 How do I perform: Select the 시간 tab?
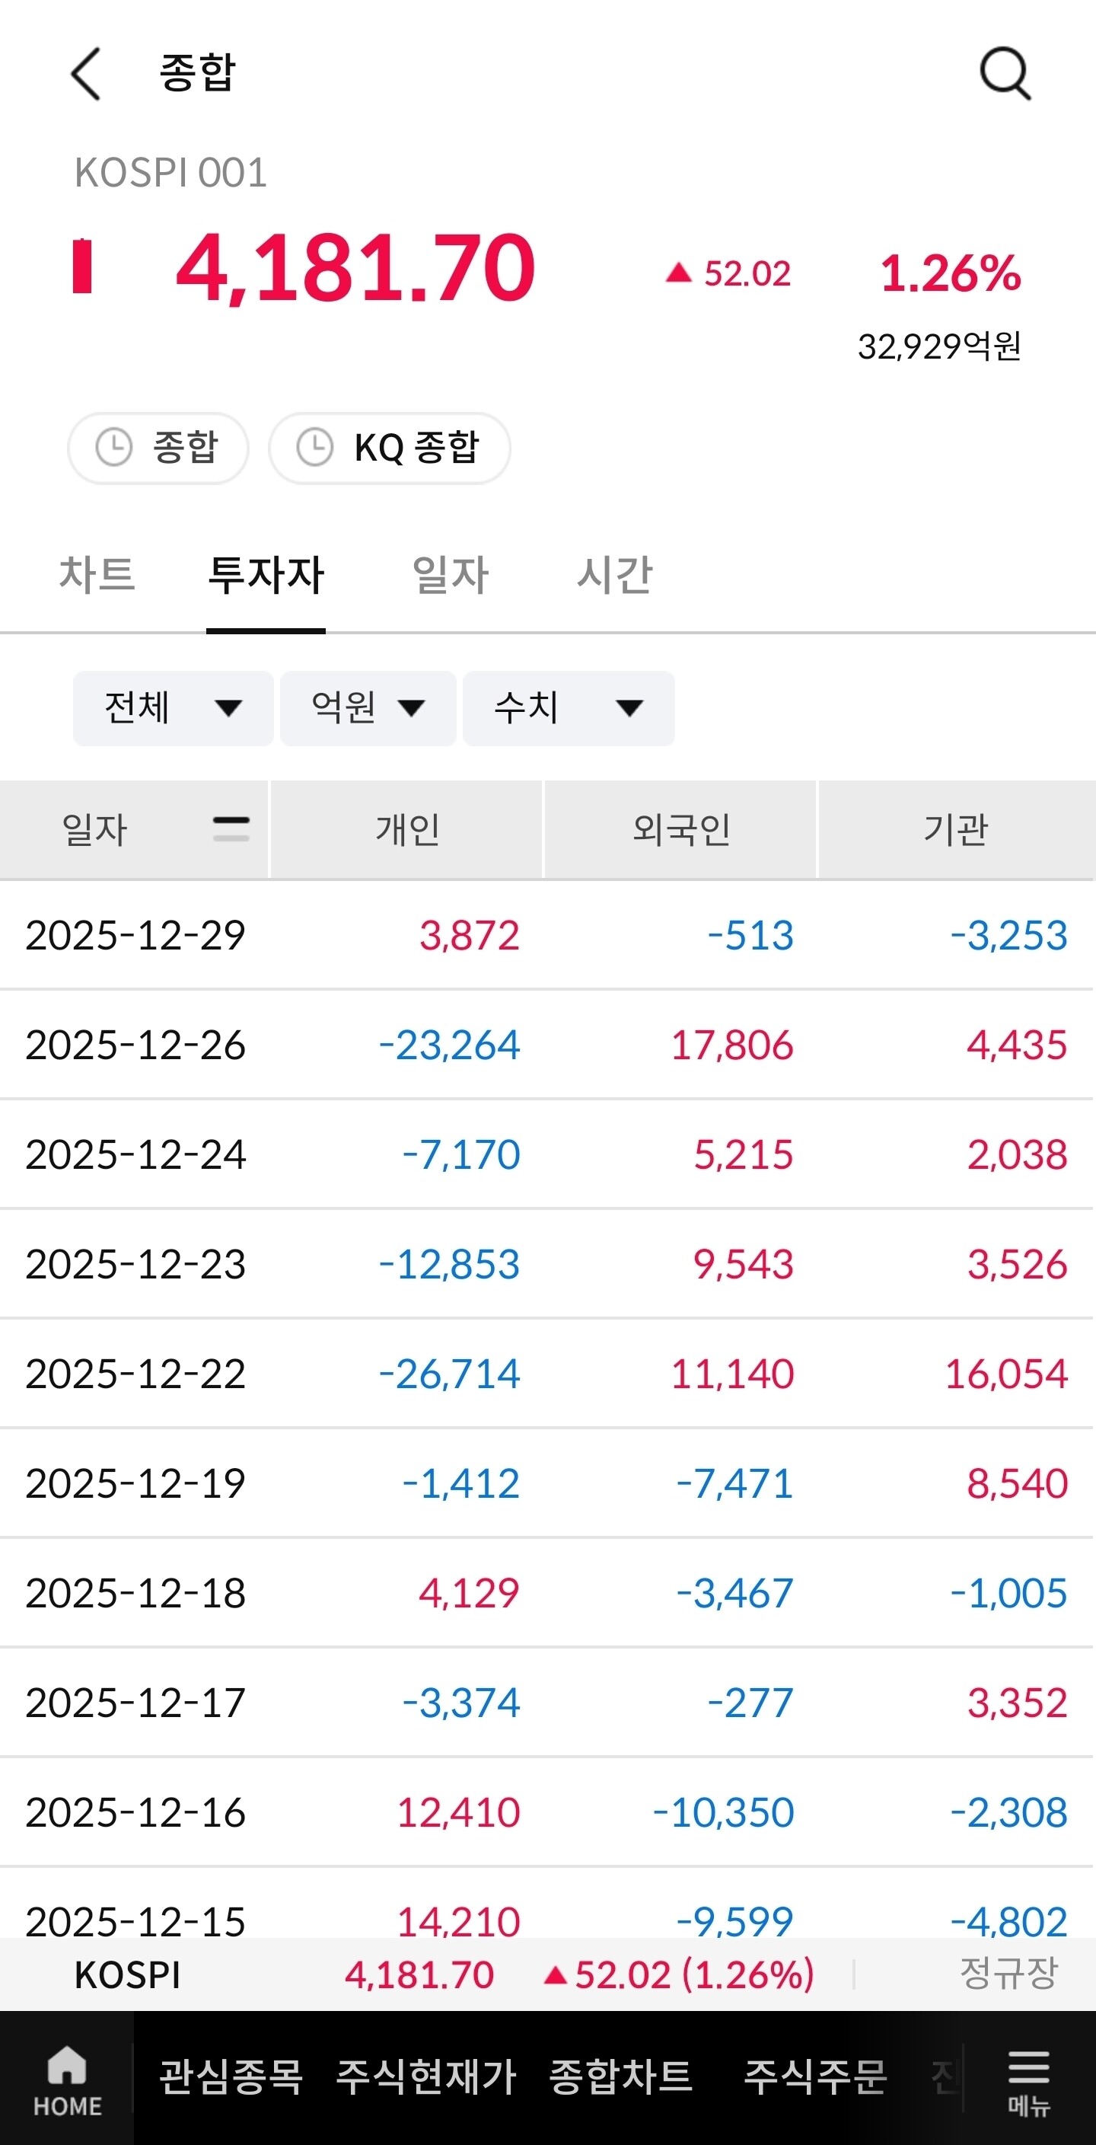(x=615, y=575)
